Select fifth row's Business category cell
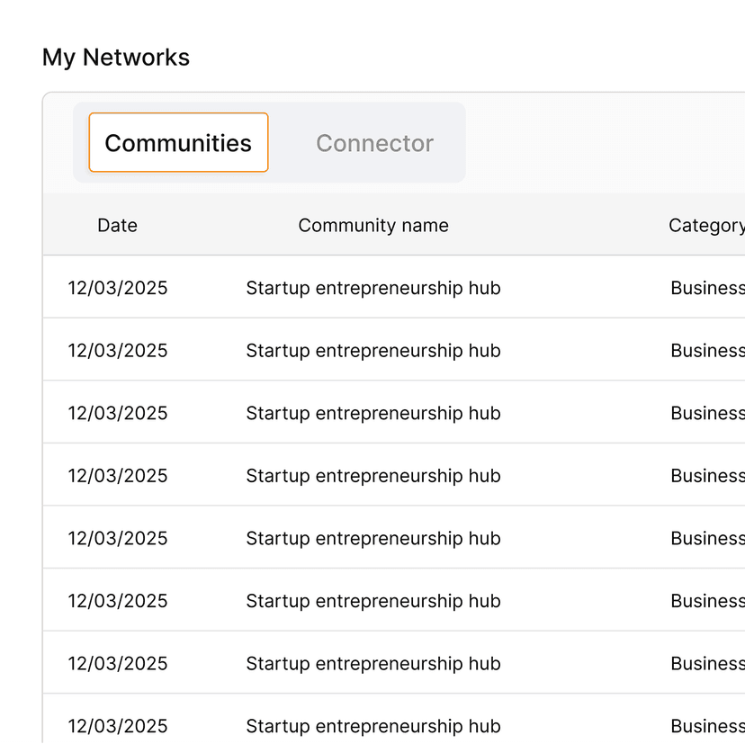The width and height of the screenshot is (745, 744). [x=707, y=538]
